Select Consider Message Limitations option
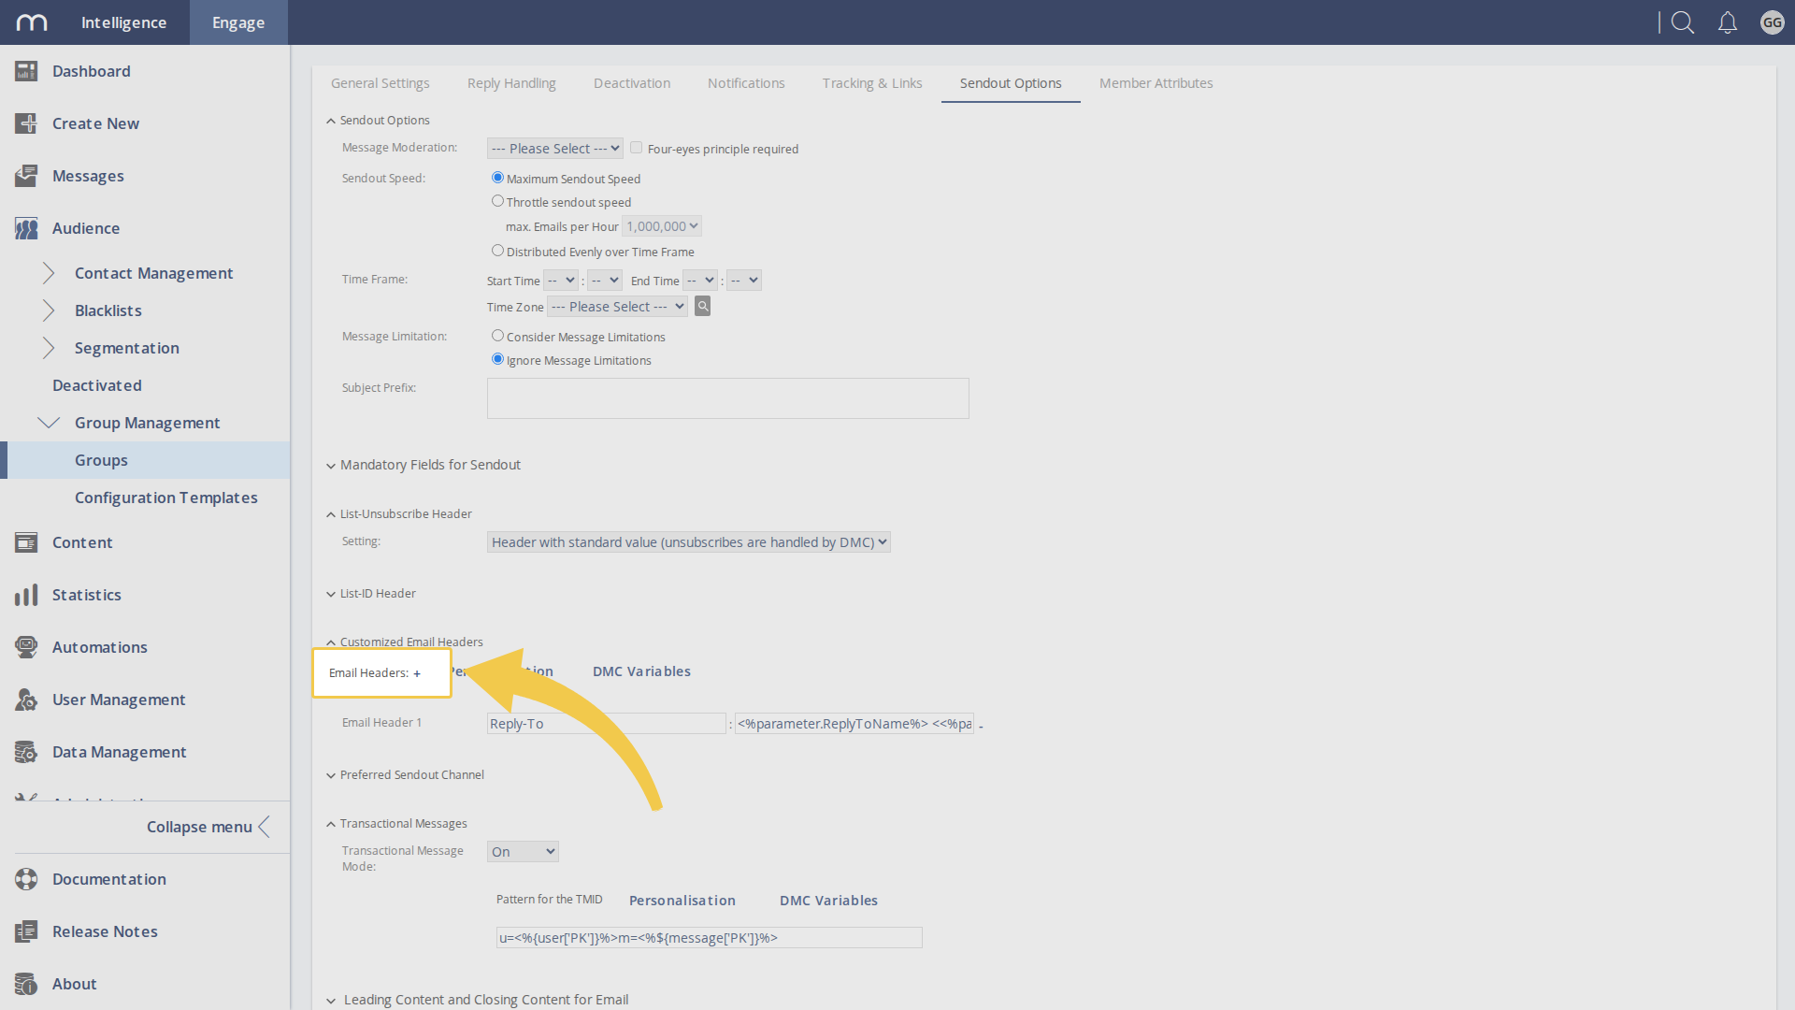This screenshot has width=1795, height=1010. click(x=497, y=336)
